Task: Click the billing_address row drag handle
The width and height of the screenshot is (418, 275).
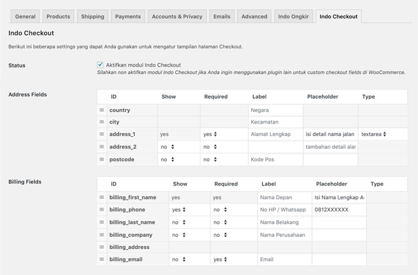Action: [x=102, y=247]
